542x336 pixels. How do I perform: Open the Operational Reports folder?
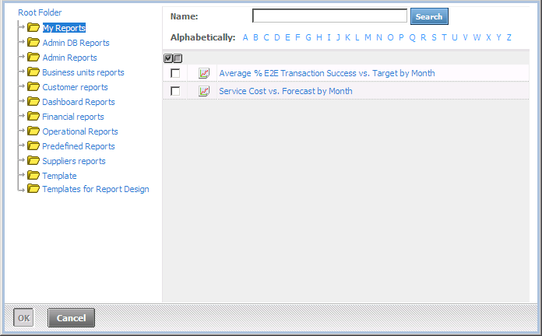(x=80, y=132)
